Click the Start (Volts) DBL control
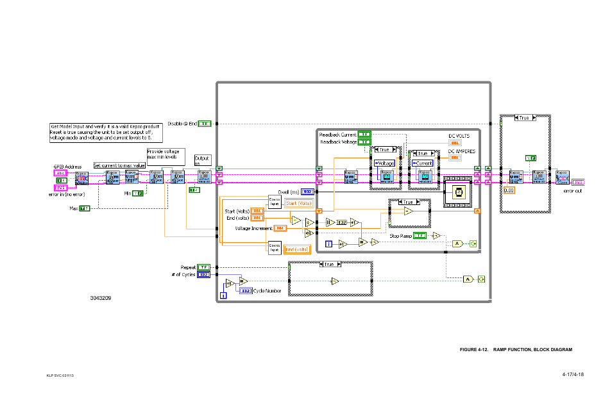Image resolution: width=612 pixels, height=396 pixels. tap(257, 211)
